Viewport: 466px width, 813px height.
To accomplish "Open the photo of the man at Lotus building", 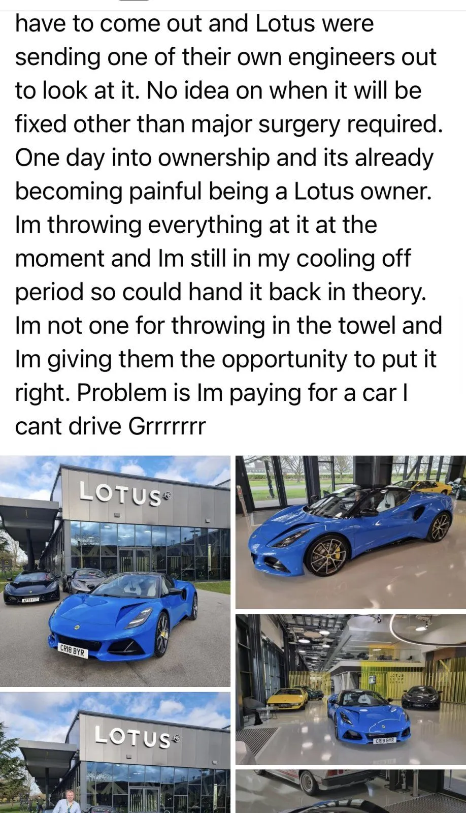I will [x=115, y=753].
